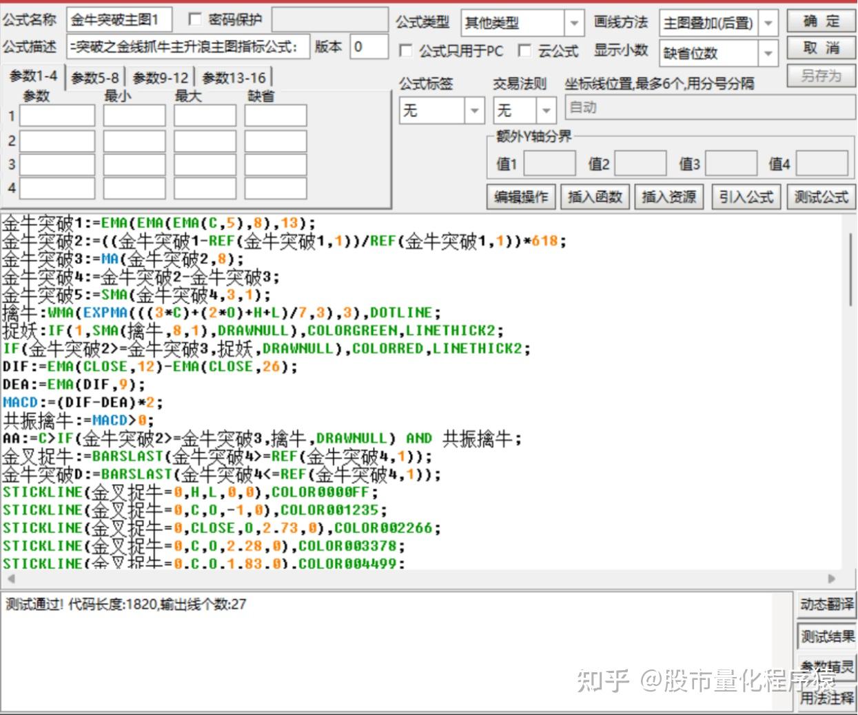Click the 公式名称 input field
Viewport: 858px width, 715px height.
(x=120, y=20)
